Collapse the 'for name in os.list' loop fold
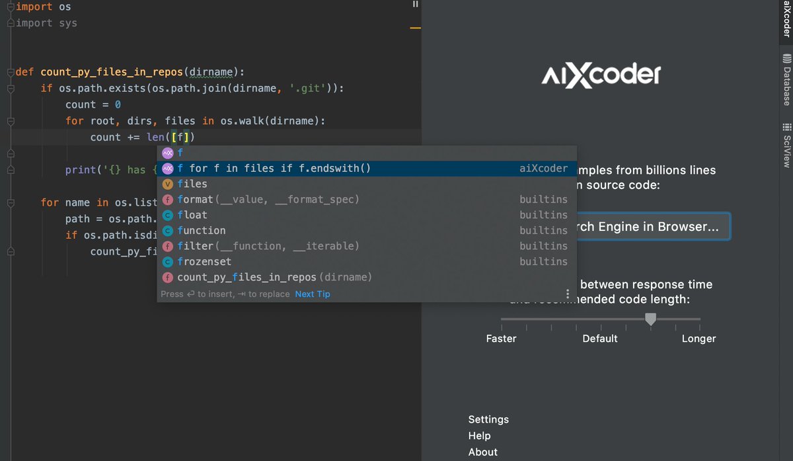793x461 pixels. tap(10, 202)
